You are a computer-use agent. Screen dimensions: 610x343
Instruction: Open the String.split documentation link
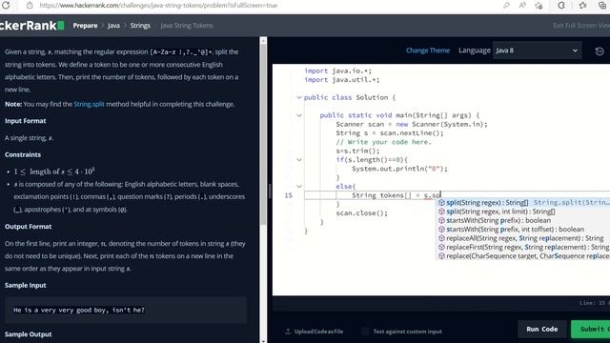point(89,104)
